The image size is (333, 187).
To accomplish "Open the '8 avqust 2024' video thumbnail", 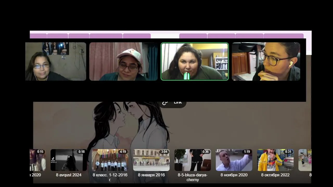I will click(x=68, y=160).
